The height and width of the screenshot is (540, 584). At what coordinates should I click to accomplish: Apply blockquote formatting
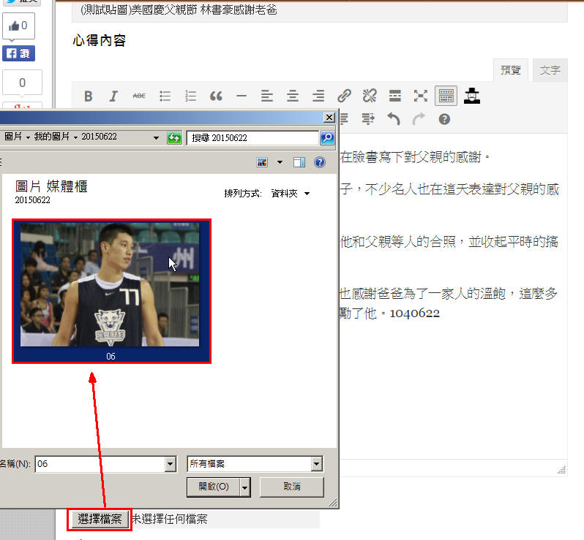point(216,96)
